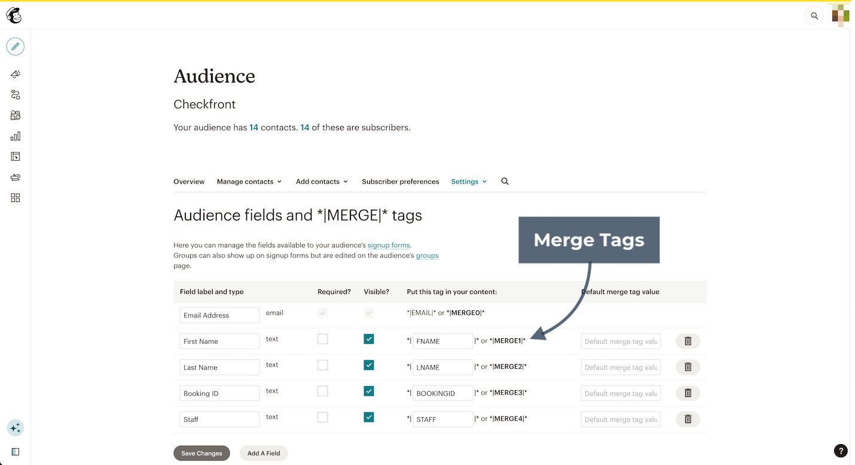Expand the Add contacts dropdown

pos(322,182)
